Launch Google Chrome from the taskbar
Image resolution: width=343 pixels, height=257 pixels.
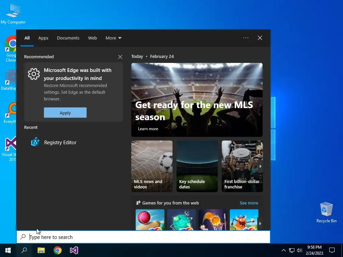tap(58, 250)
